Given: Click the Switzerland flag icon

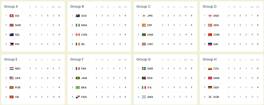Looking at the screenshot, I should click(12, 16).
